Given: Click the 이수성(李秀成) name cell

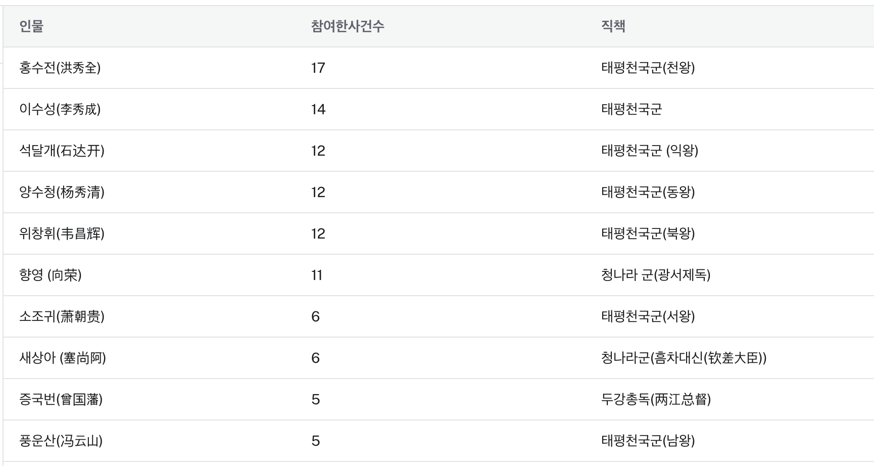Looking at the screenshot, I should pyautogui.click(x=60, y=109).
